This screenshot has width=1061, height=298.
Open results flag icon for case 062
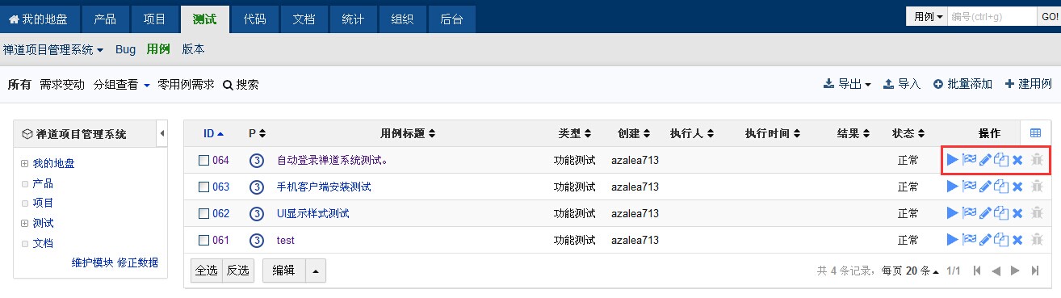coord(969,213)
